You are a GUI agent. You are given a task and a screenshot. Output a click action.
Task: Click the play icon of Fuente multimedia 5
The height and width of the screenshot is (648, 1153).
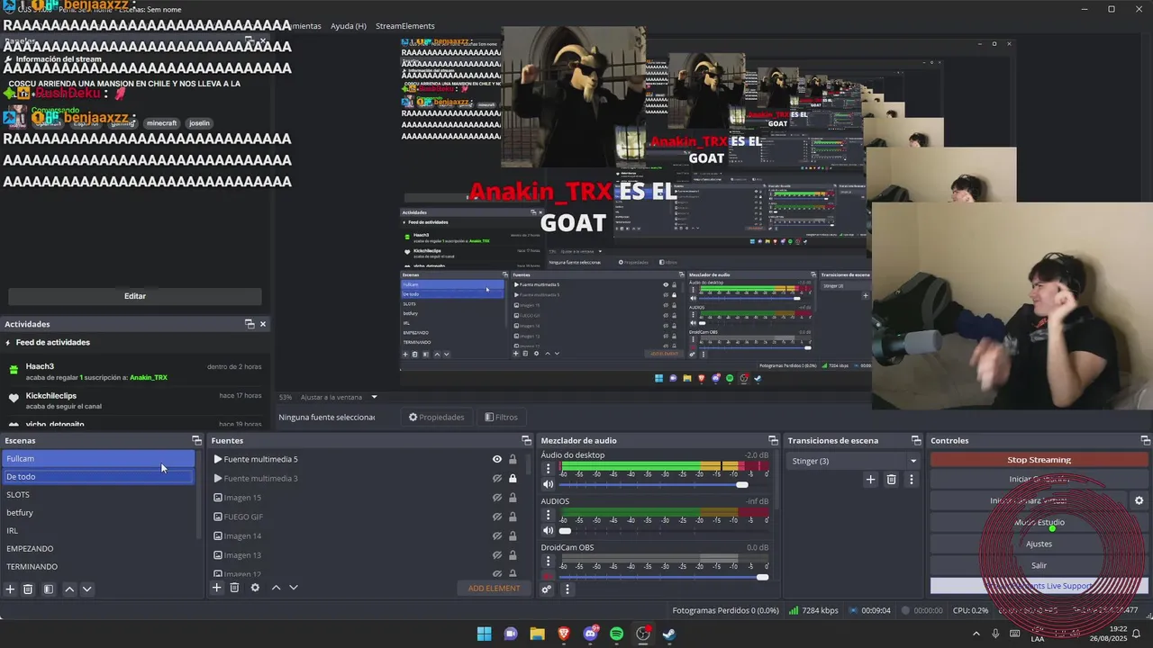pyautogui.click(x=218, y=459)
